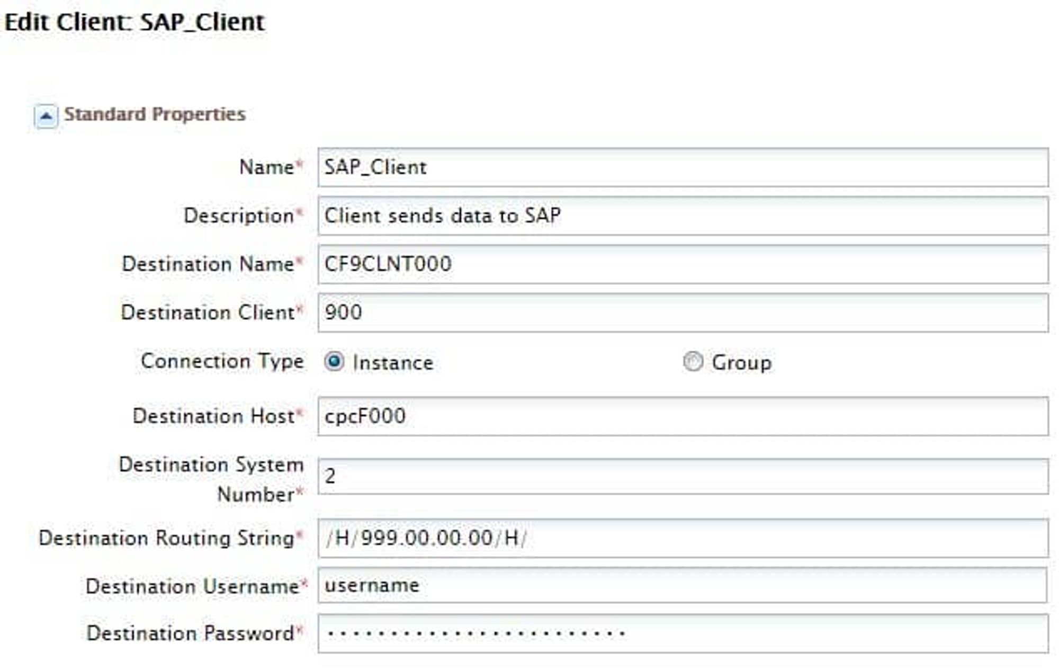The width and height of the screenshot is (1059, 670).
Task: Click the Destination Username field
Action: (x=683, y=585)
